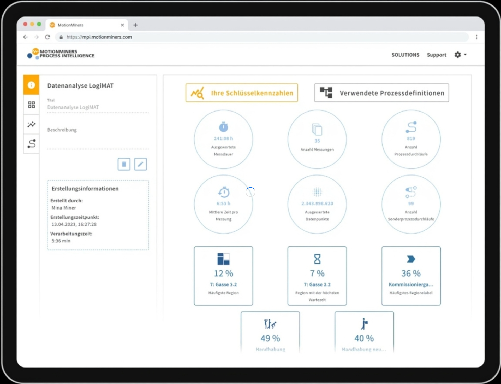Click the Sonderprozessdurchläufe route icon

(411, 192)
